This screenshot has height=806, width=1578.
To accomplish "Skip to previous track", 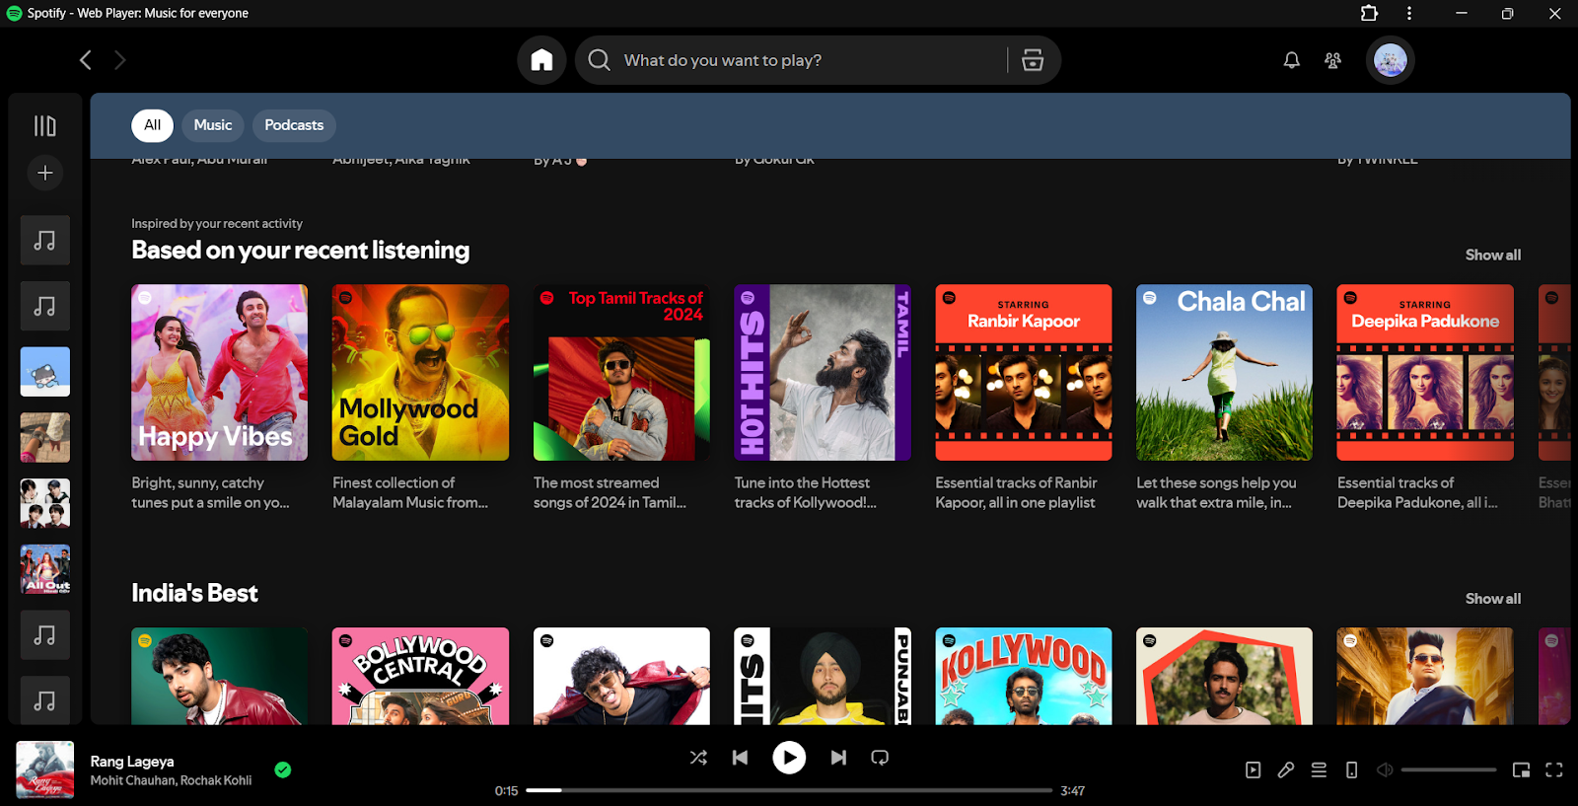I will pyautogui.click(x=740, y=758).
